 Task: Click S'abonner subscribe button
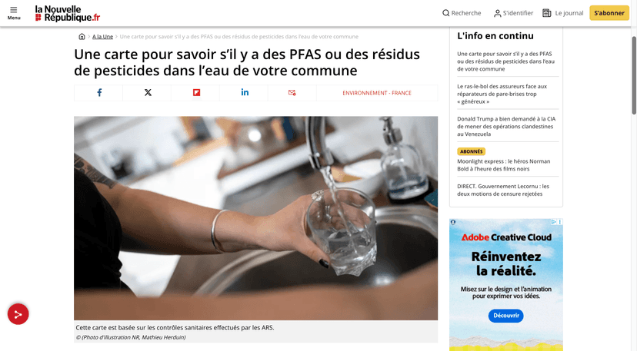click(609, 13)
